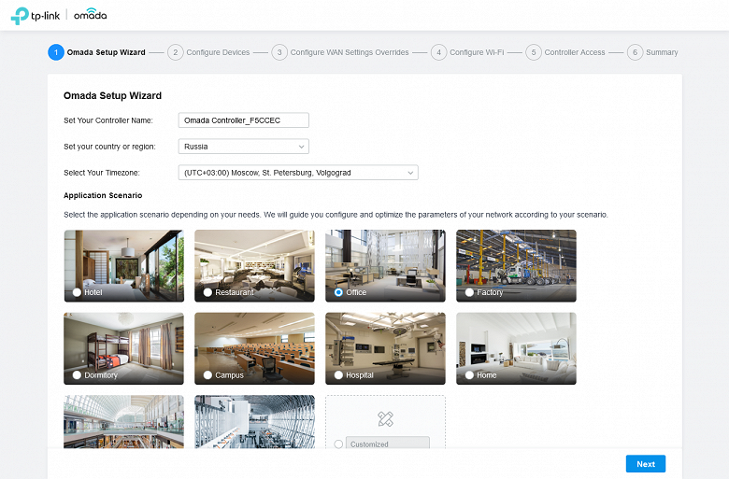Screen dimensions: 729x479
Task: Jump to the Summary step label
Action: coord(662,52)
